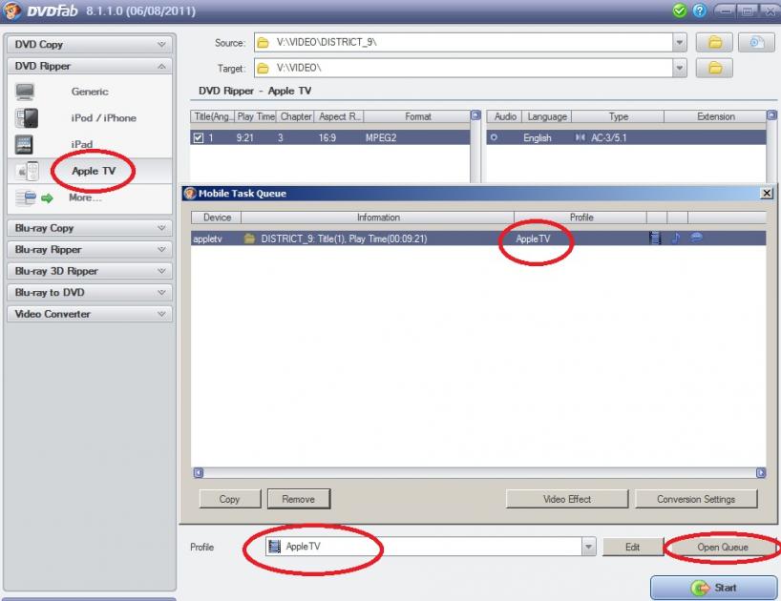Expand the Blu-ray to DVD section

click(90, 293)
